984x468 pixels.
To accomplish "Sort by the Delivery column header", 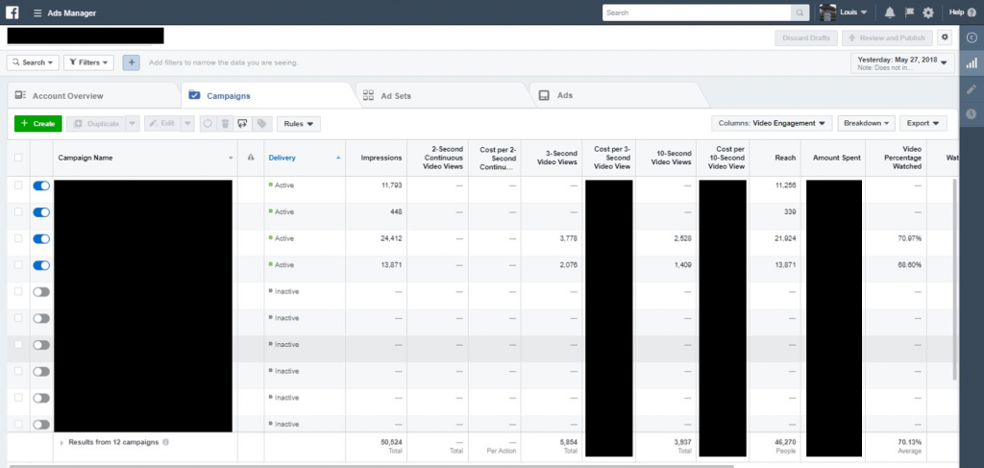I will point(304,159).
